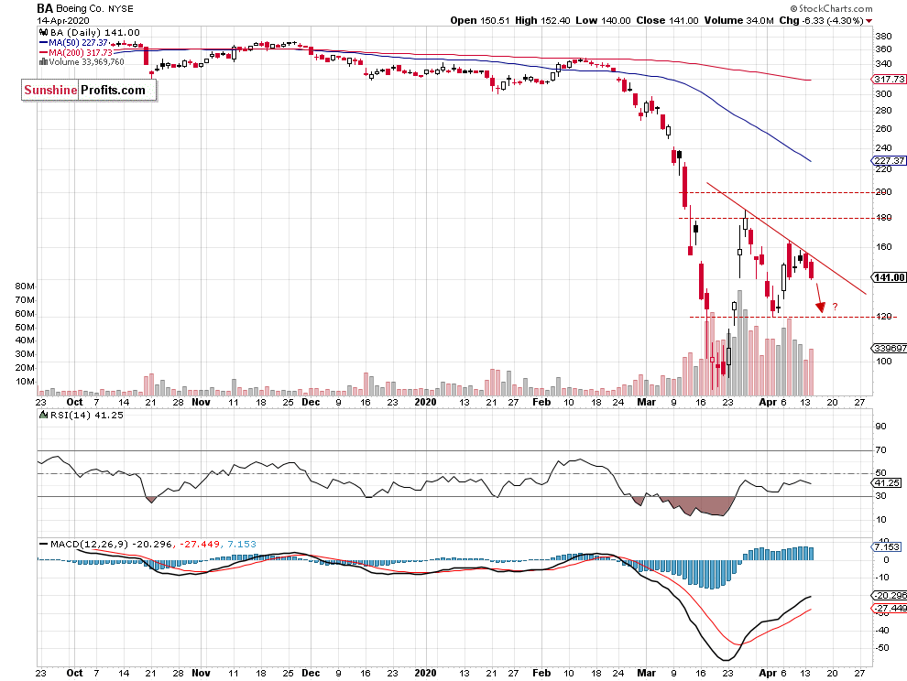Screen dimensions: 907x681
Task: Click the 2020 label on the bottom date axis
Action: (x=426, y=673)
